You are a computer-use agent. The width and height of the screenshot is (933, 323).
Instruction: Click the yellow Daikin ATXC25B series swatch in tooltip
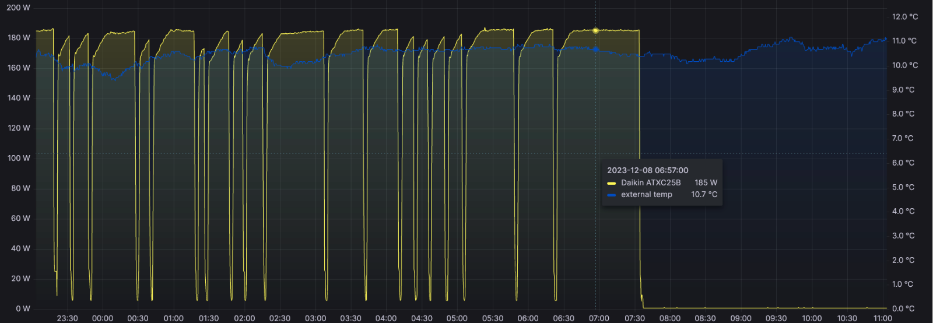coord(611,183)
